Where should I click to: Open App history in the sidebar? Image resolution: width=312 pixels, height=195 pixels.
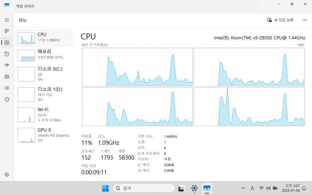[x=7, y=54]
